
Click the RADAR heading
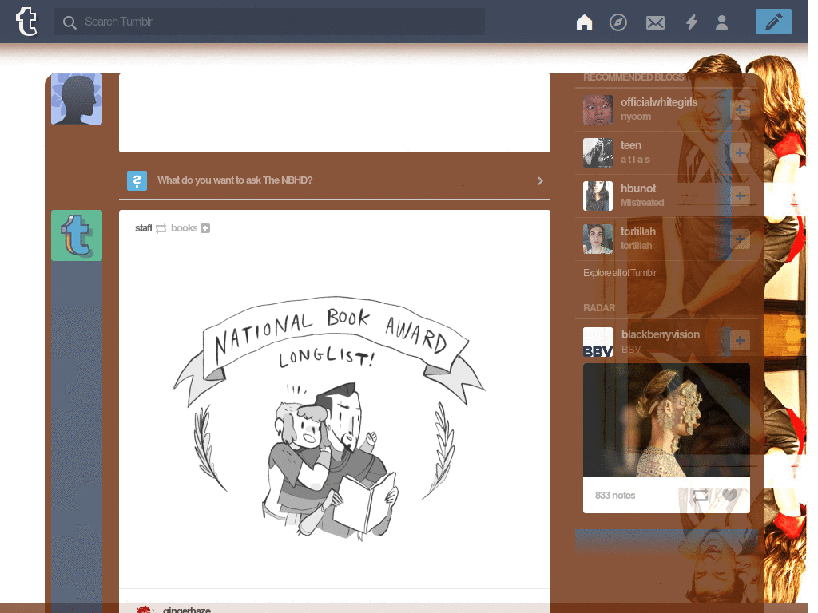599,308
